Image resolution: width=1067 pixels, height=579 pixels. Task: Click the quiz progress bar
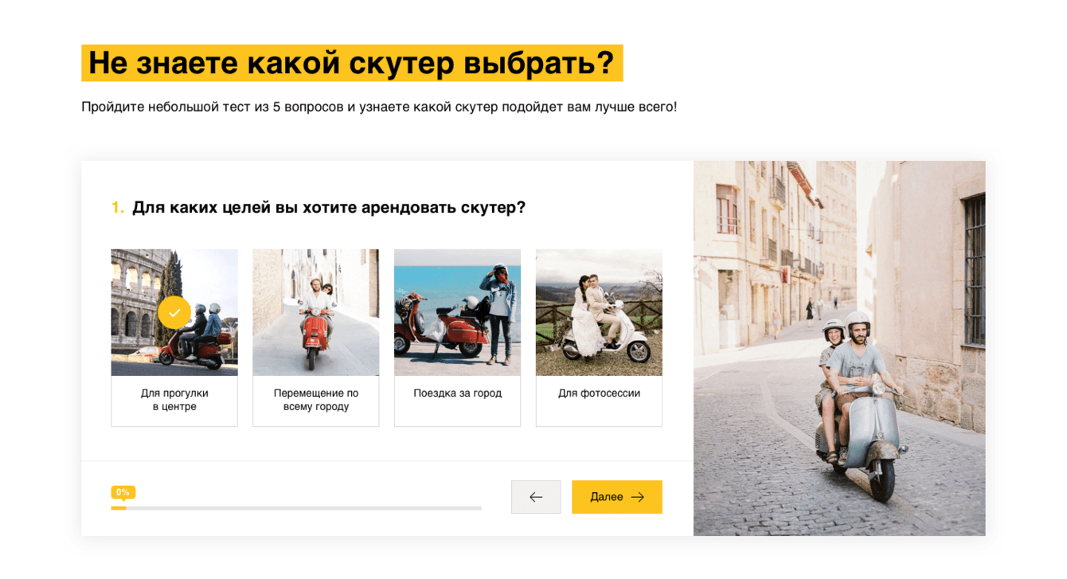(296, 508)
